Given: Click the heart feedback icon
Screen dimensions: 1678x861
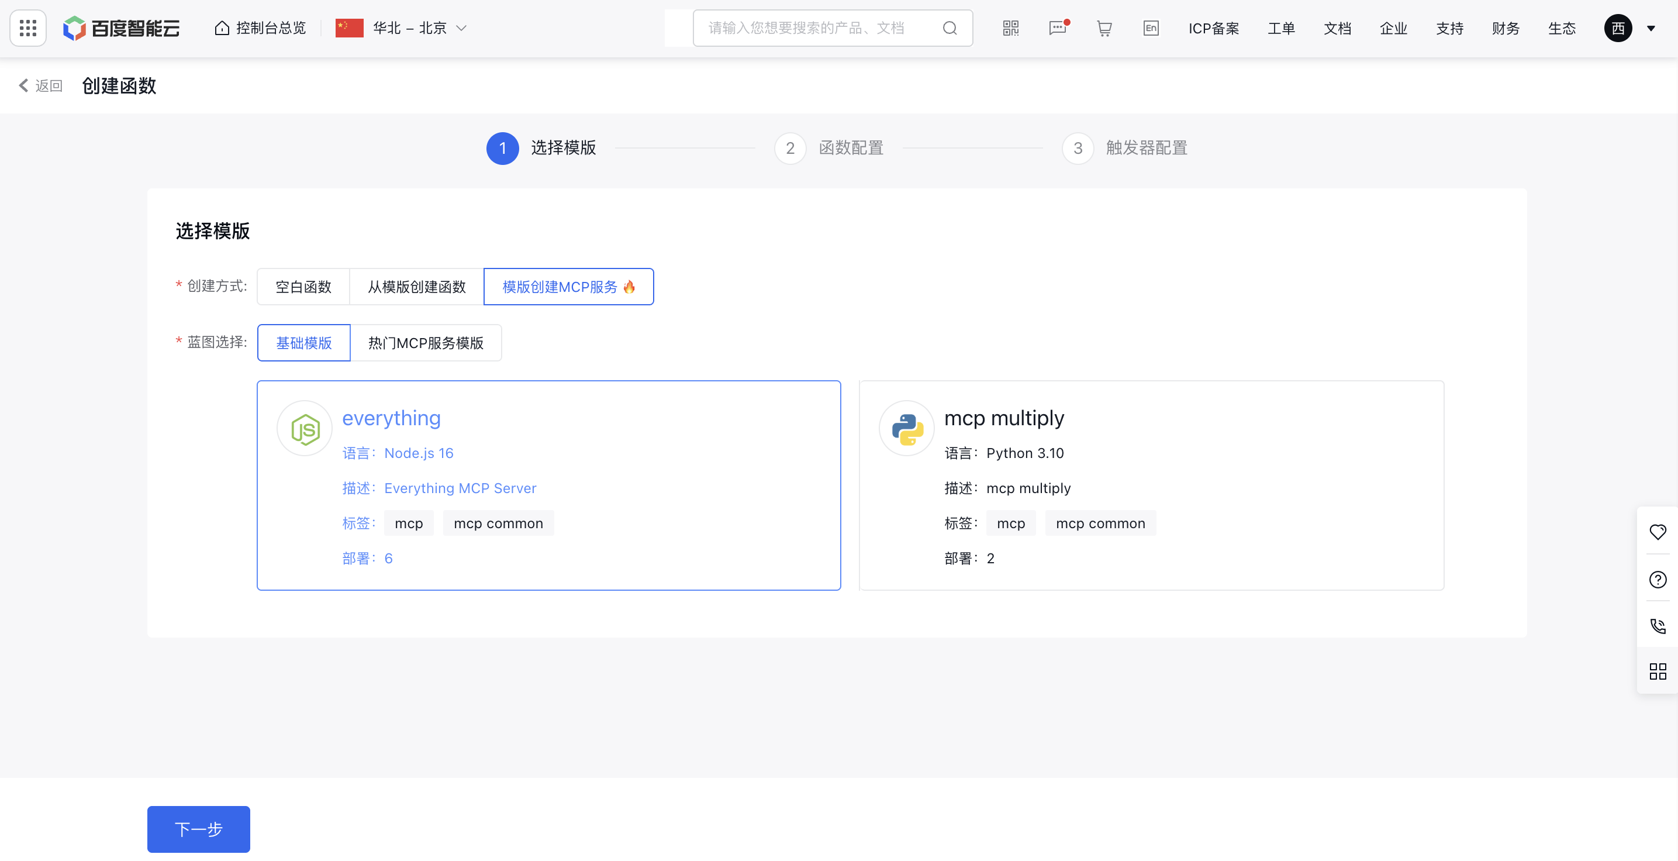Looking at the screenshot, I should click(x=1658, y=532).
